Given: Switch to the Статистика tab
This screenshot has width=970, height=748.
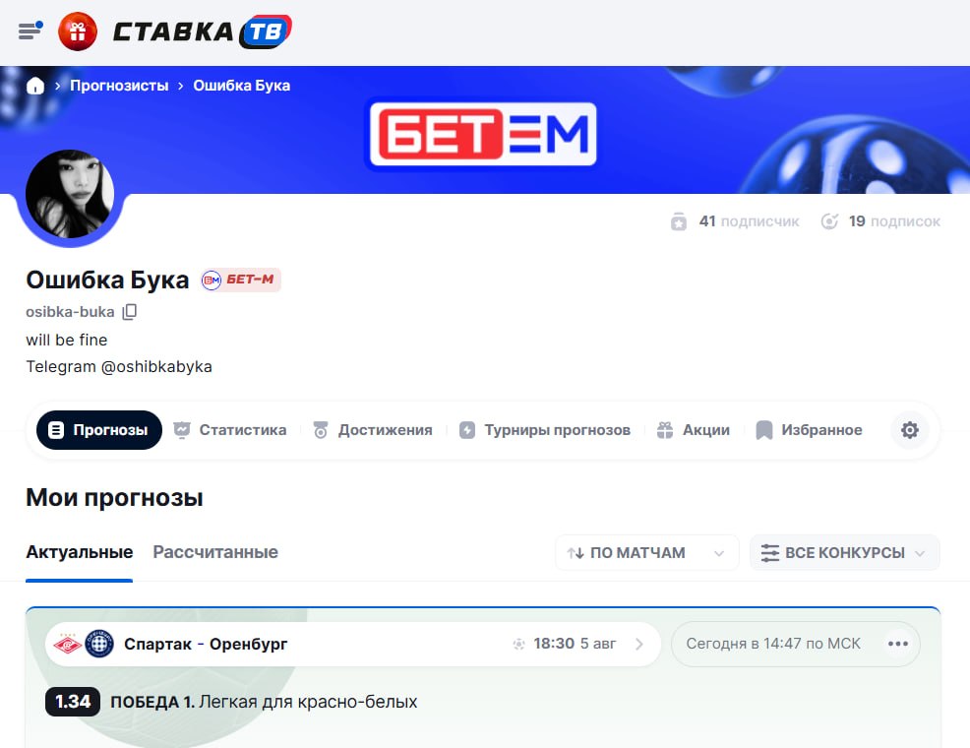Looking at the screenshot, I should point(230,430).
